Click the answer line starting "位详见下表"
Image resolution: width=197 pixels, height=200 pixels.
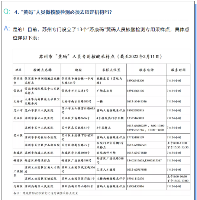click(x=26, y=38)
